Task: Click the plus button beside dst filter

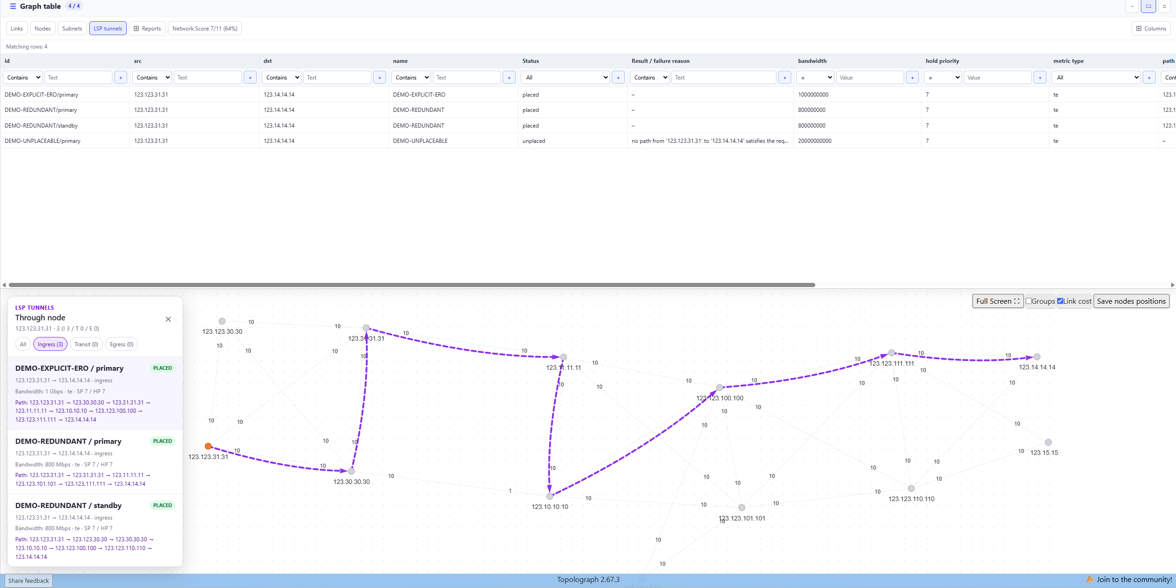Action: click(x=380, y=78)
